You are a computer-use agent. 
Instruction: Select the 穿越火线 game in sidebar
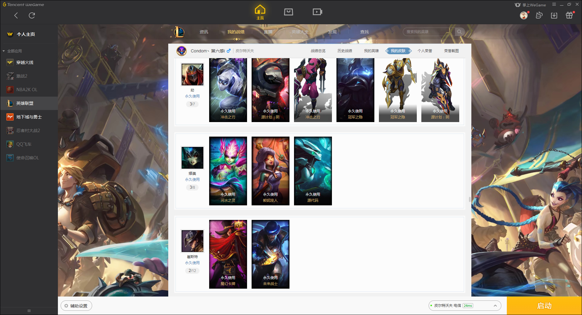click(29, 62)
